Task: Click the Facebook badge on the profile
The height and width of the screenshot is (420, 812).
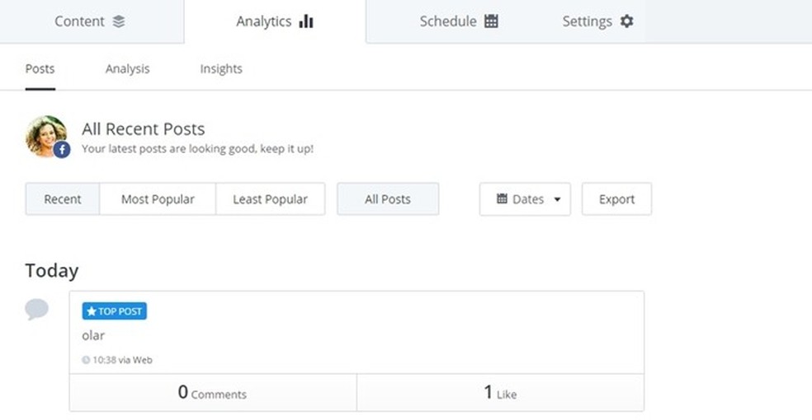Action: tap(62, 149)
